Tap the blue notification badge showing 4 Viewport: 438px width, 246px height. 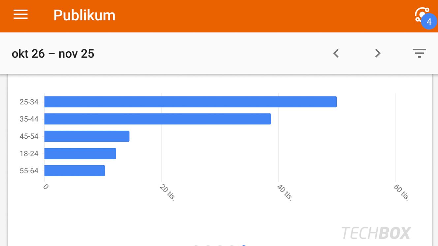pyautogui.click(x=429, y=22)
